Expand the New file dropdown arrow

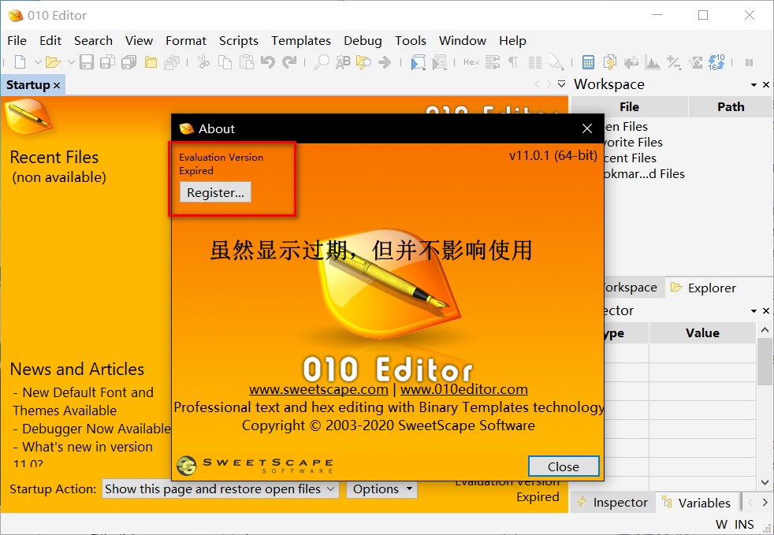tap(38, 62)
